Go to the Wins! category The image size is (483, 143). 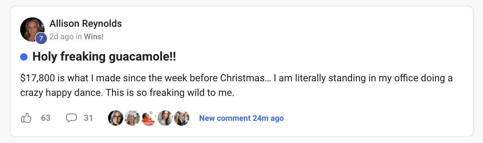(94, 37)
